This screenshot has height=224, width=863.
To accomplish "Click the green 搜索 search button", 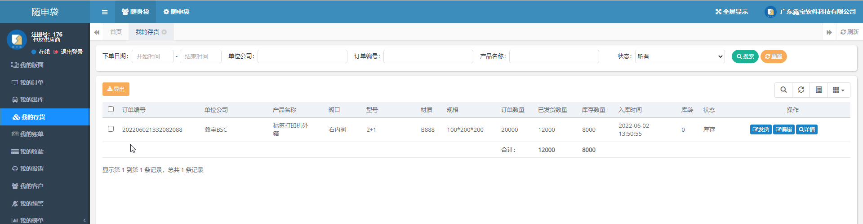I will [x=745, y=56].
